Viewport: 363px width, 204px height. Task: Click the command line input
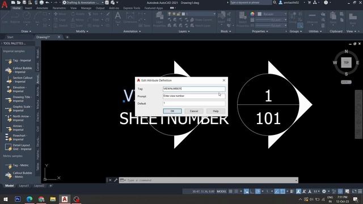208,180
